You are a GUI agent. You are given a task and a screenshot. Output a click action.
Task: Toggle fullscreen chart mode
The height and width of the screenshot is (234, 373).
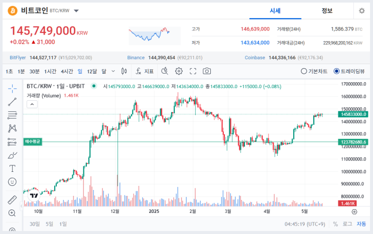193,71
